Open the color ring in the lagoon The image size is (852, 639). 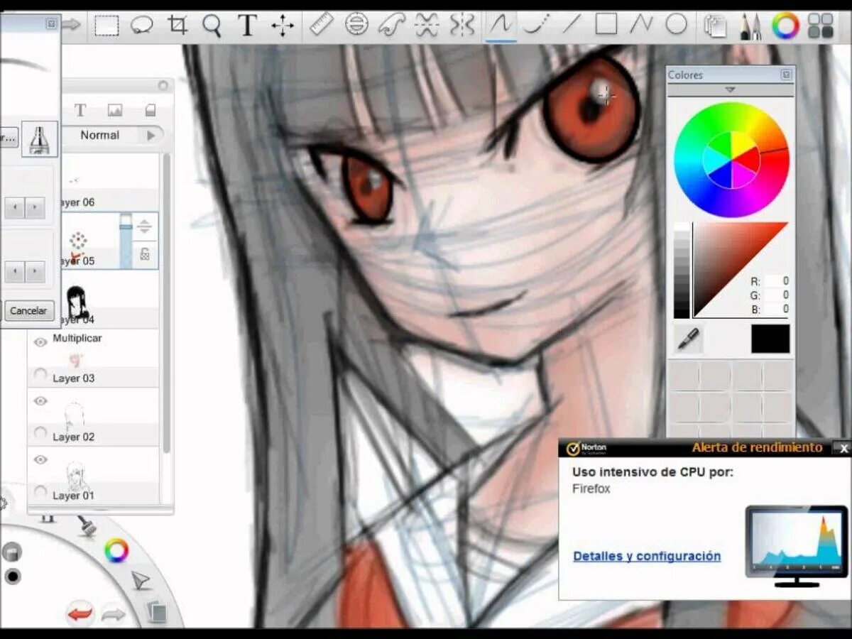[116, 550]
